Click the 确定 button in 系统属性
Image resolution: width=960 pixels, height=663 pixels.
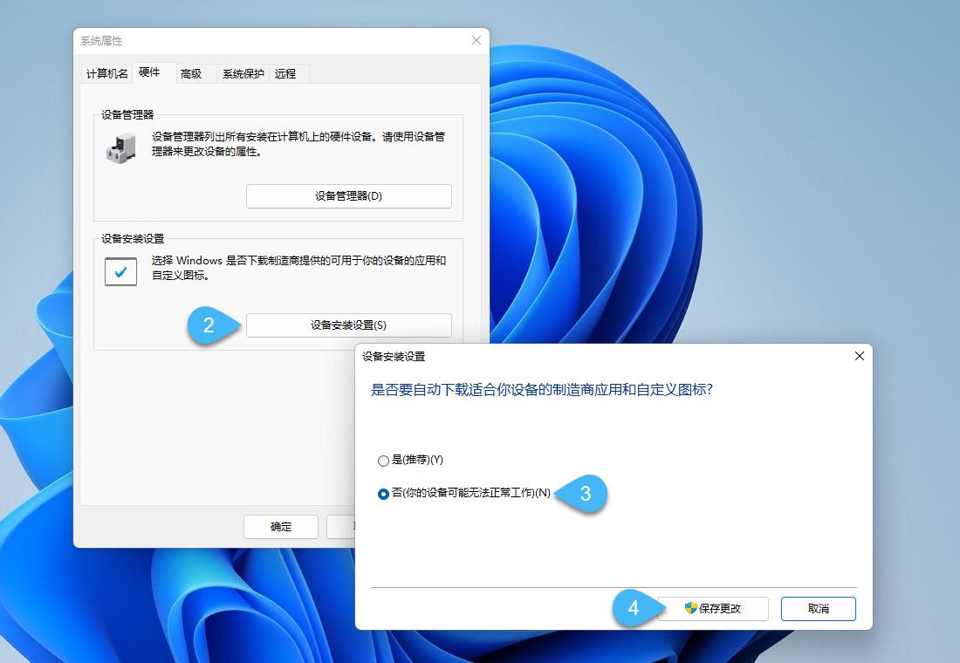point(280,526)
